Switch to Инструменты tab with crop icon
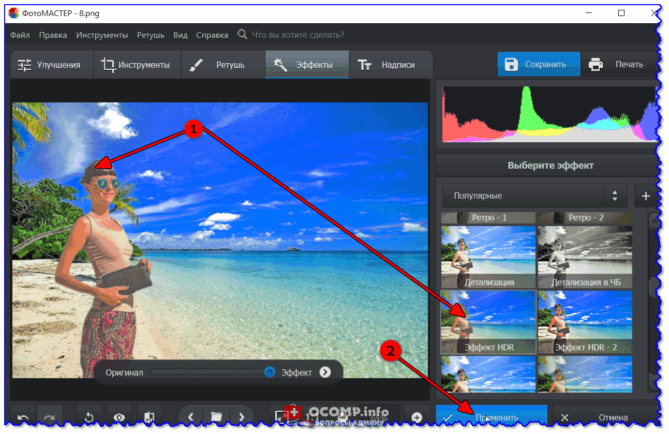 pos(138,65)
